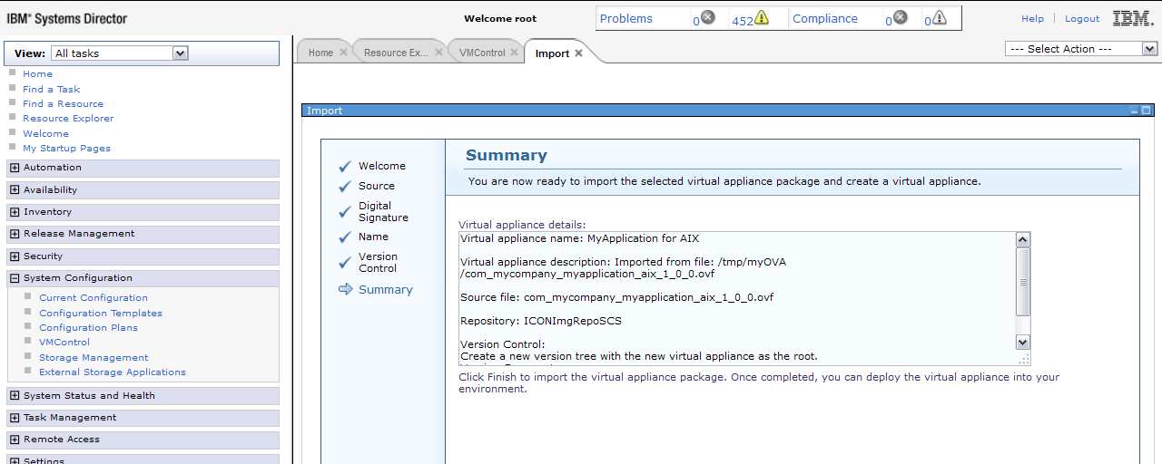
Task: Click the Logout link
Action: coord(1082,18)
